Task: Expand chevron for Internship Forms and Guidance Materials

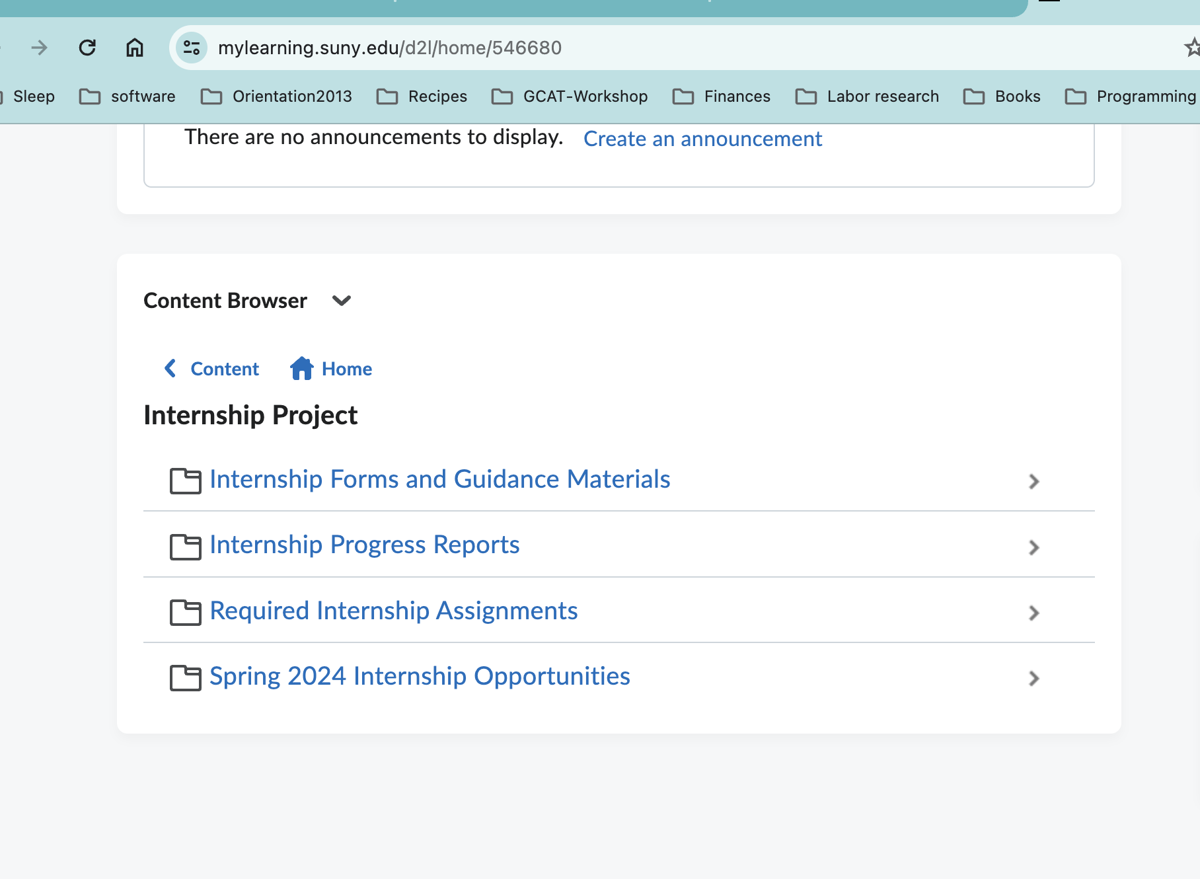Action: coord(1034,481)
